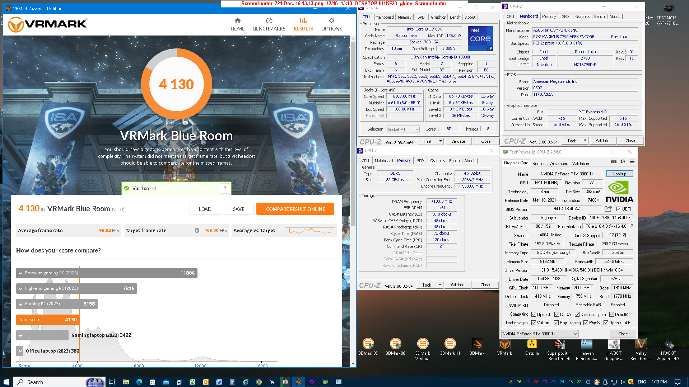Viewport: 689px width, 387px height.
Task: Open SPD tab in CPU-Z Memory window
Action: [x=420, y=161]
